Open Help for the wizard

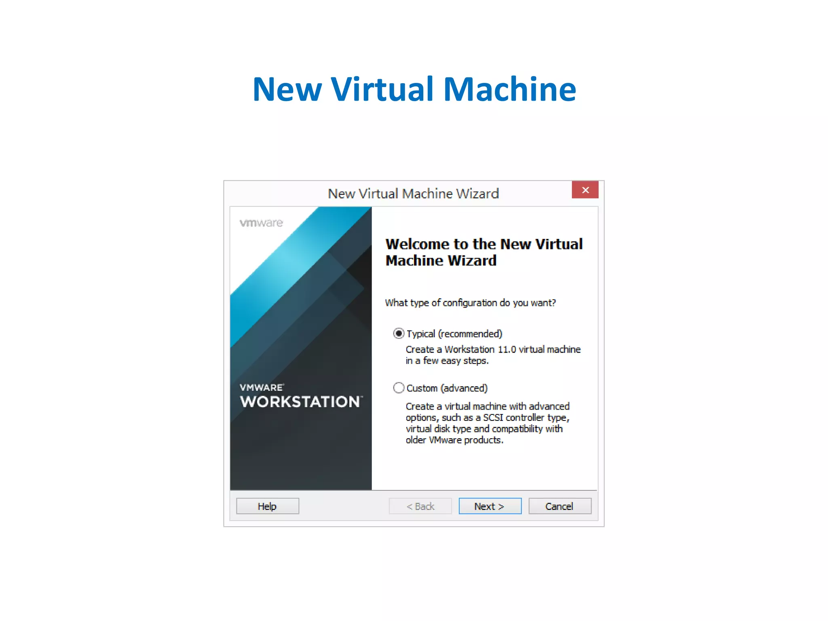(x=267, y=506)
